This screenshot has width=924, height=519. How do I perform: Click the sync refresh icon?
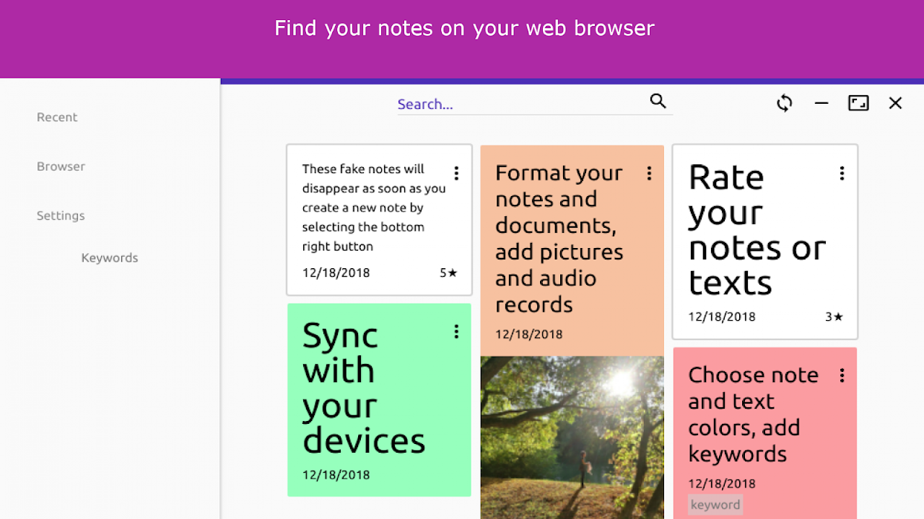785,103
